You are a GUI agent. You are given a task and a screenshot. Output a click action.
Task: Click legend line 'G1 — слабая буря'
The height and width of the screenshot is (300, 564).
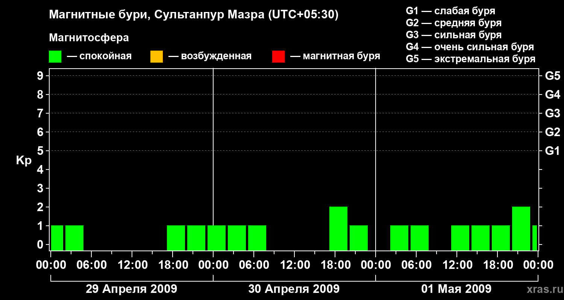tap(450, 11)
